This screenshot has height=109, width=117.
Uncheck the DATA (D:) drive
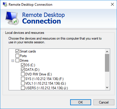tap(23, 70)
